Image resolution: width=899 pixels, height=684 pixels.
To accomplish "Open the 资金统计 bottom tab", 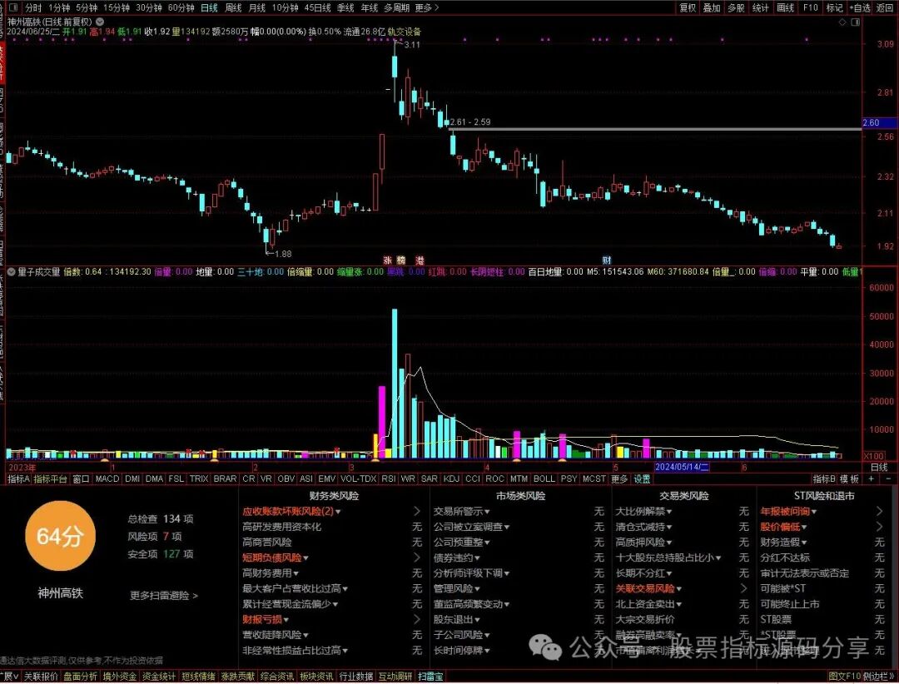I will click(159, 677).
